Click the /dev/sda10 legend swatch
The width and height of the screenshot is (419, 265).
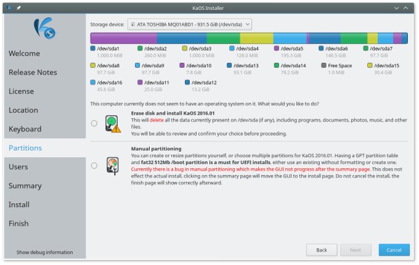point(182,65)
